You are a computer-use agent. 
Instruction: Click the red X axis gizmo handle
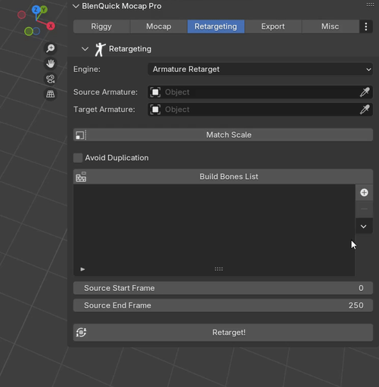click(x=51, y=26)
